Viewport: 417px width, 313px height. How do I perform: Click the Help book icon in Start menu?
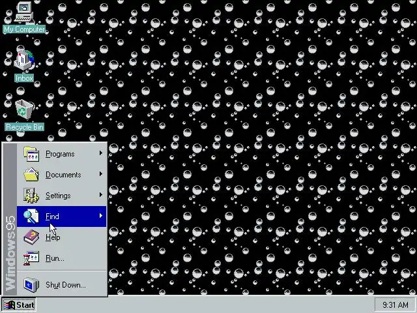[31, 237]
